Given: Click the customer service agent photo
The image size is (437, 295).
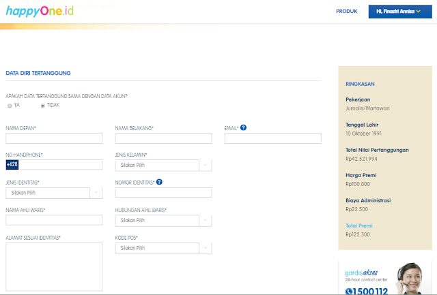Looking at the screenshot, I should [x=410, y=279].
